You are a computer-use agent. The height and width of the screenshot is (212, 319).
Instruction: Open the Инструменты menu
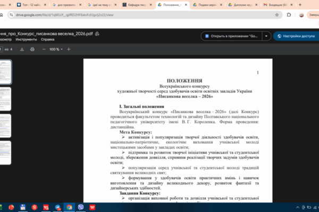tap(26, 40)
